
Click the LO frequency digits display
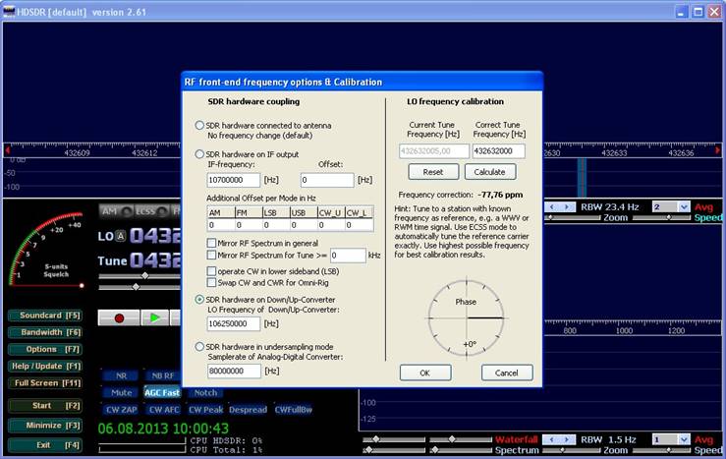(x=155, y=236)
